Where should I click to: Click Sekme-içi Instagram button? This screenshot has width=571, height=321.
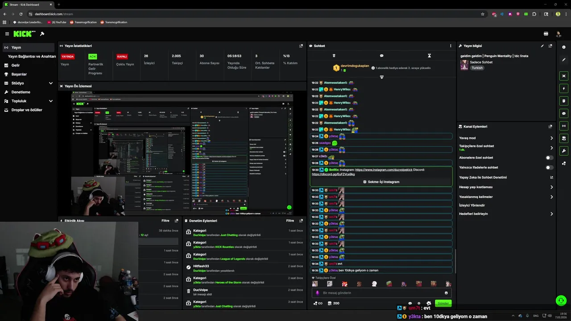[x=381, y=182]
